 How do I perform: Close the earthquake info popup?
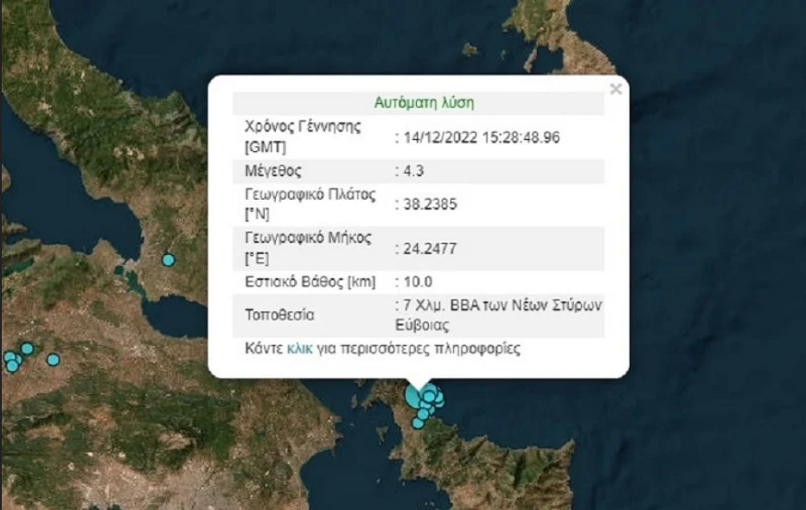coord(616,89)
